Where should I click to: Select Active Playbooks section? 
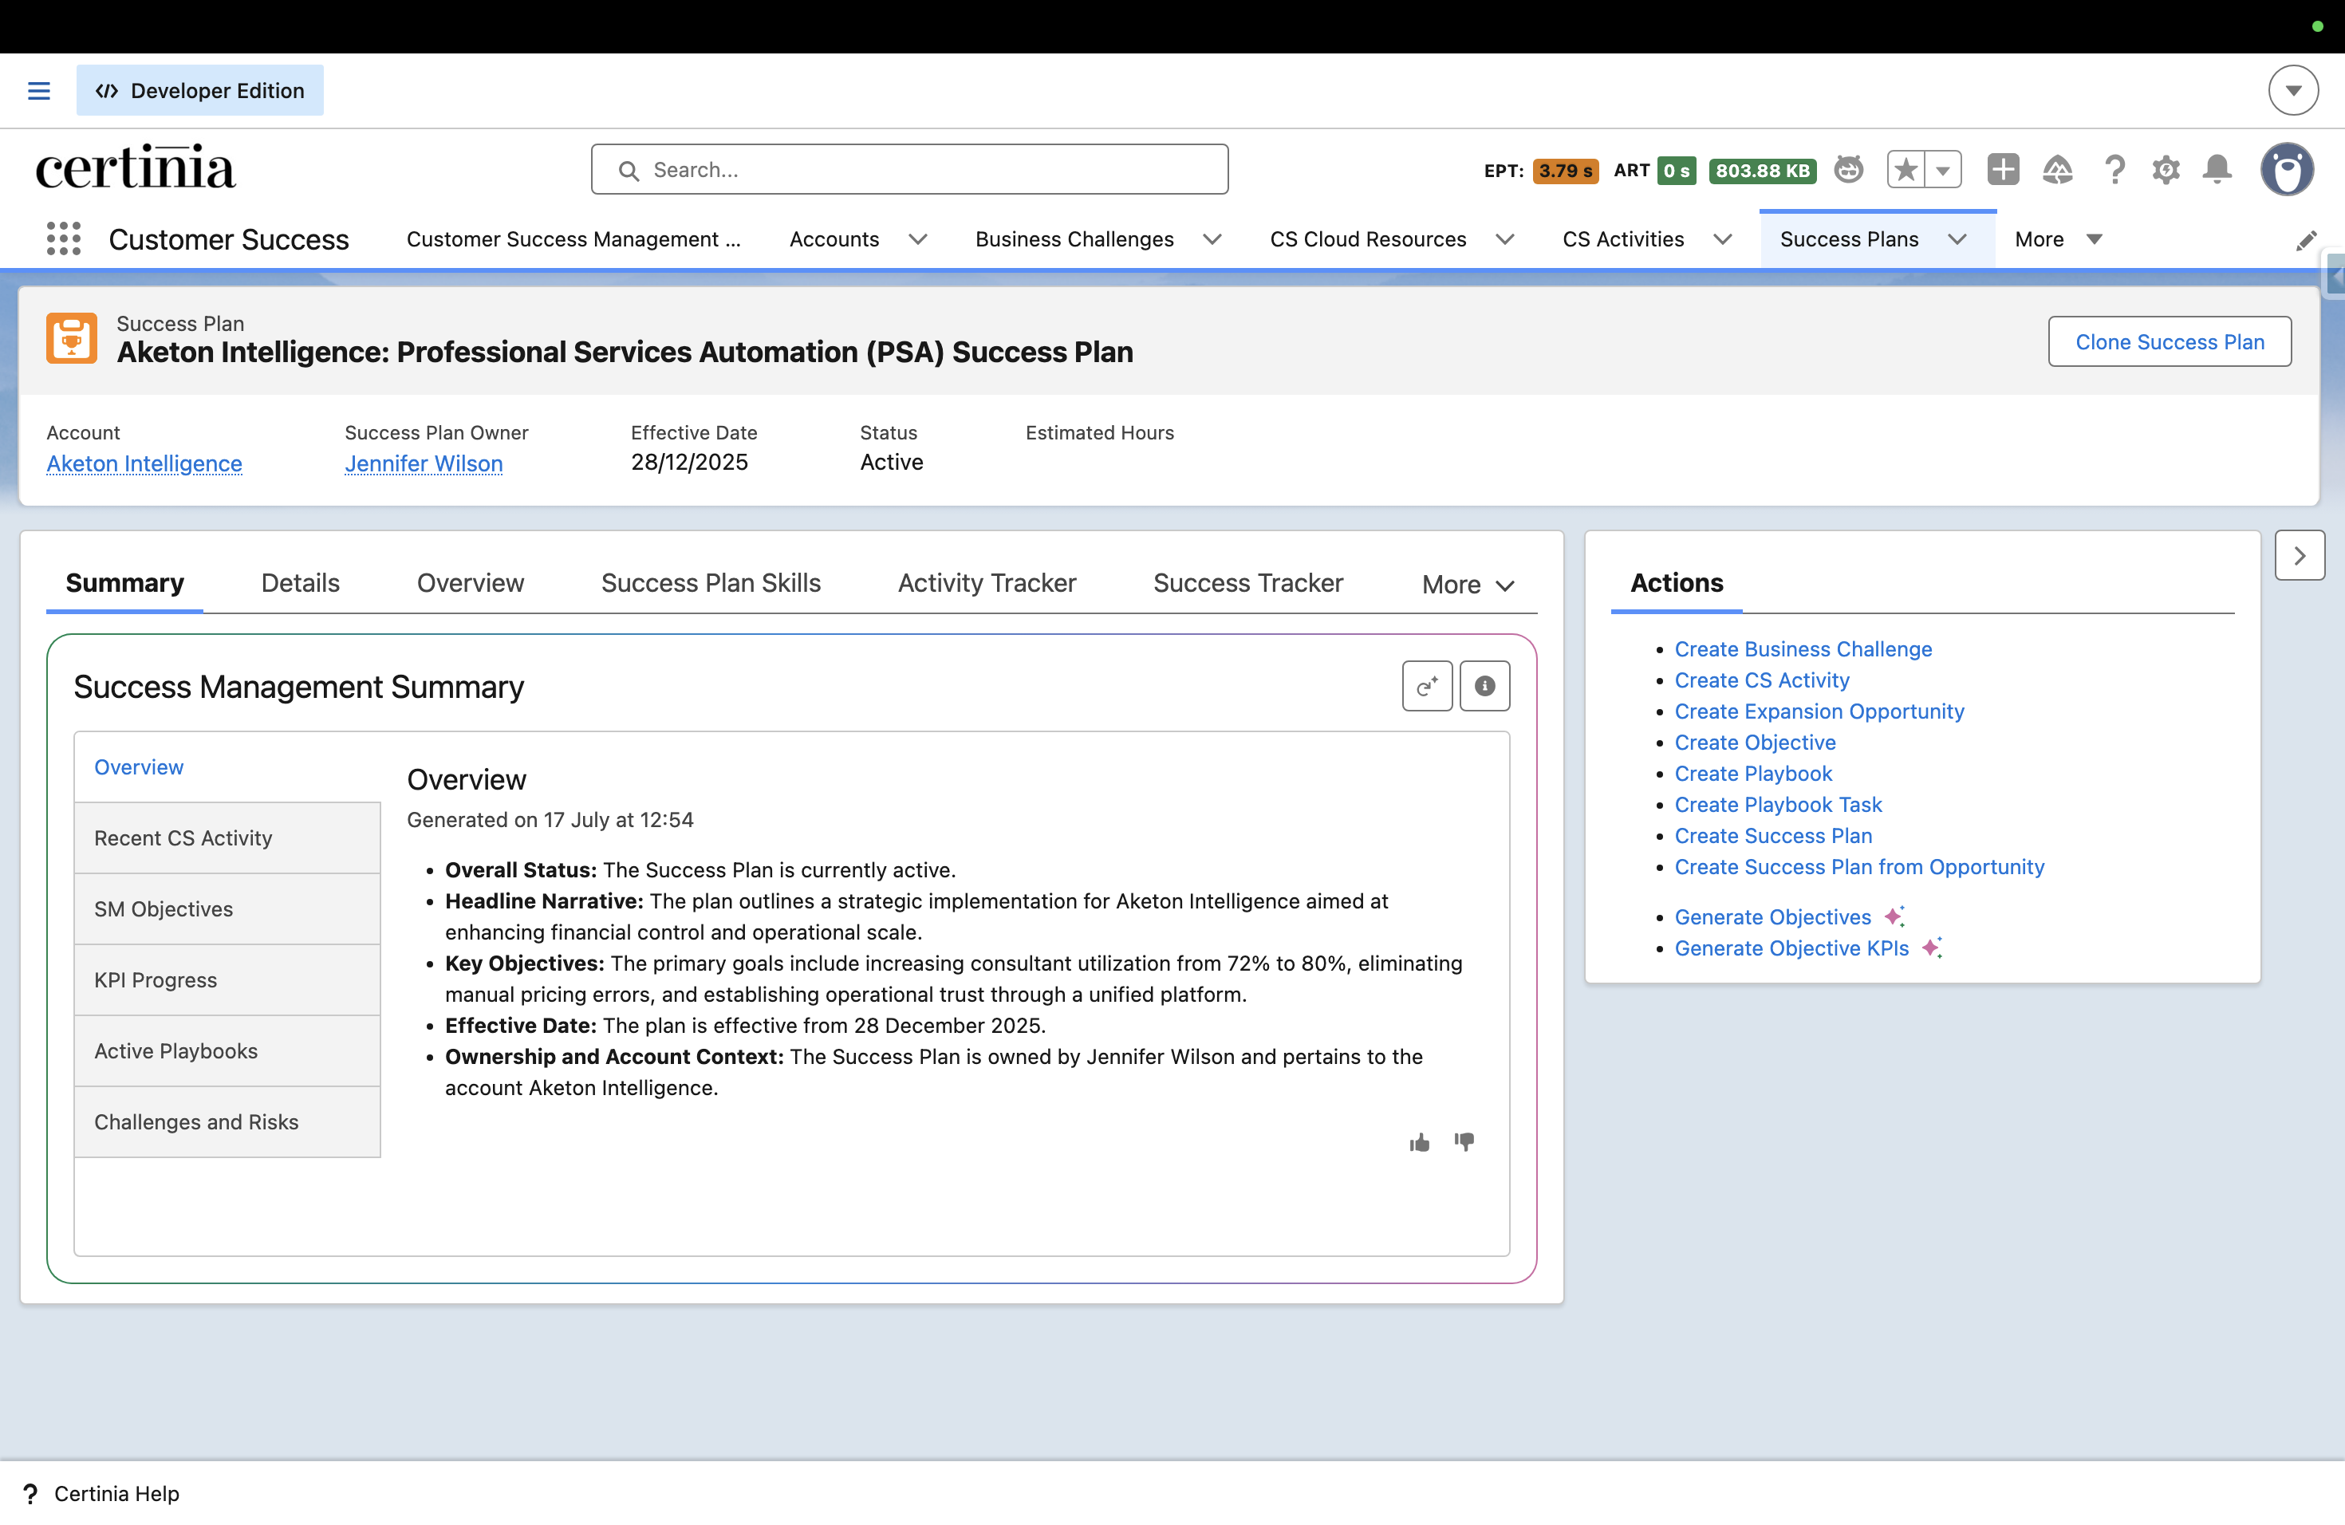click(x=227, y=1050)
